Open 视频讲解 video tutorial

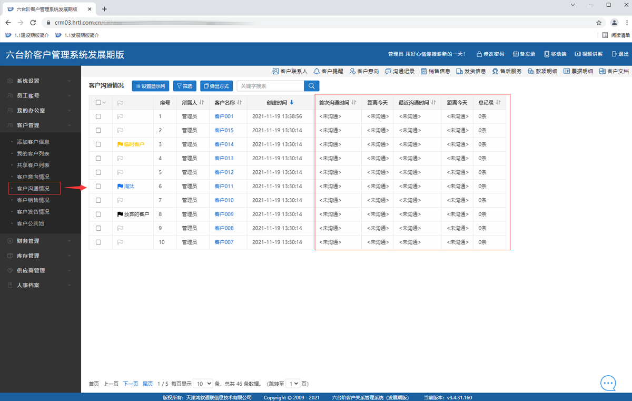(589, 54)
